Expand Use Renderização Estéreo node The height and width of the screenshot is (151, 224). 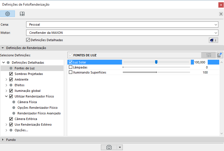coord(6,125)
